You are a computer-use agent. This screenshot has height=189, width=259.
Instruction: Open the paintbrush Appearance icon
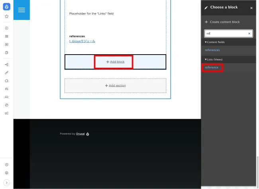(6, 73)
